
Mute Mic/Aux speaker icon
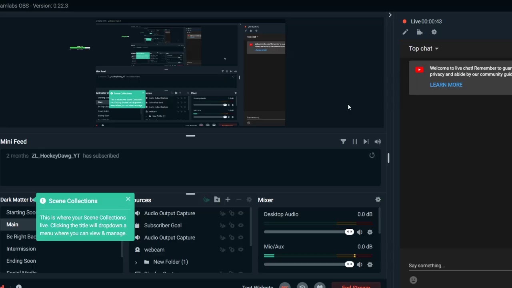click(x=360, y=264)
